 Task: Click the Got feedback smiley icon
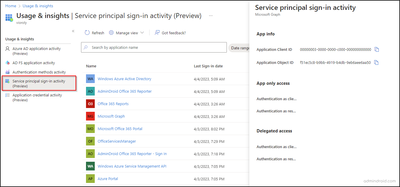click(x=157, y=33)
